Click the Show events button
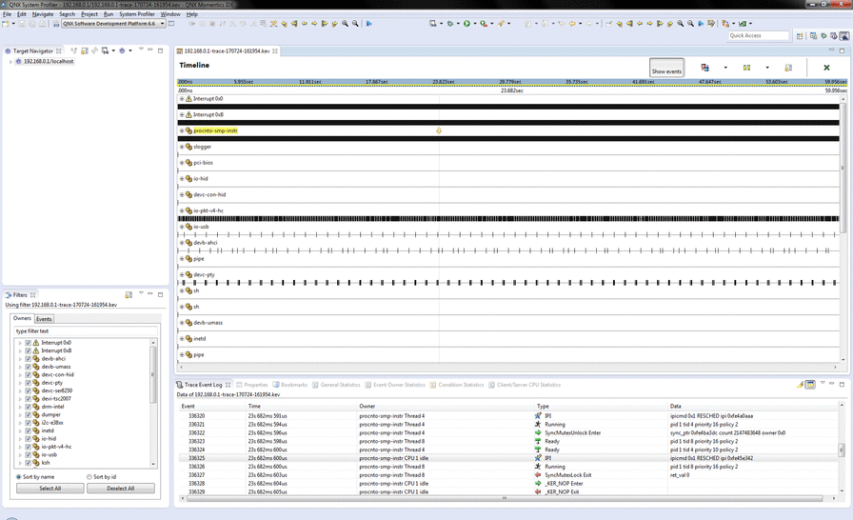 [x=666, y=68]
